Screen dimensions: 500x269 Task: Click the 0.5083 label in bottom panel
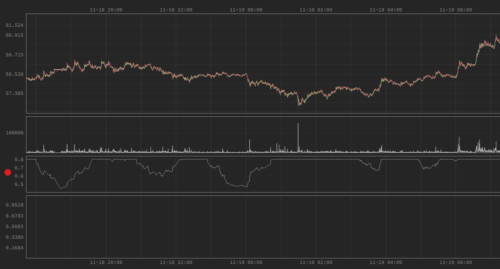pos(15,227)
